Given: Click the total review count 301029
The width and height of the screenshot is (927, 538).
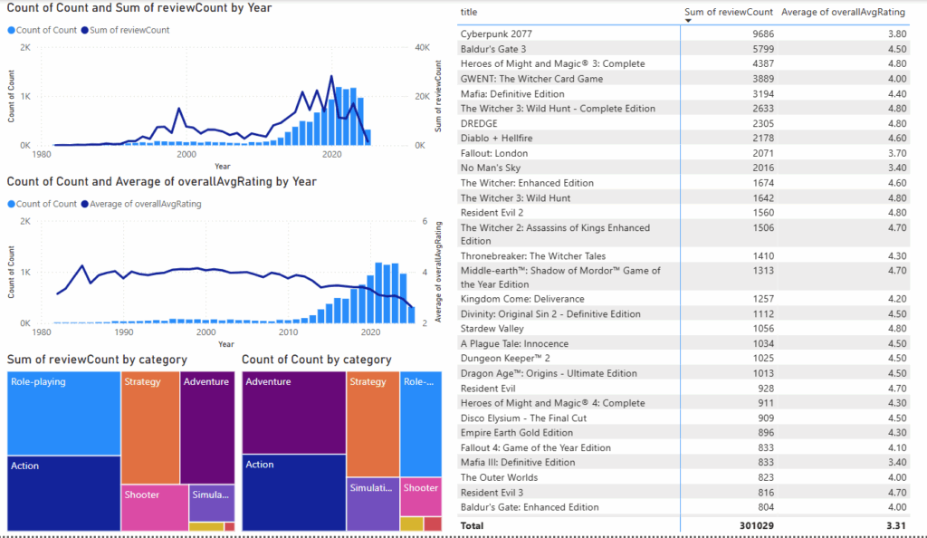Looking at the screenshot, I should [757, 525].
